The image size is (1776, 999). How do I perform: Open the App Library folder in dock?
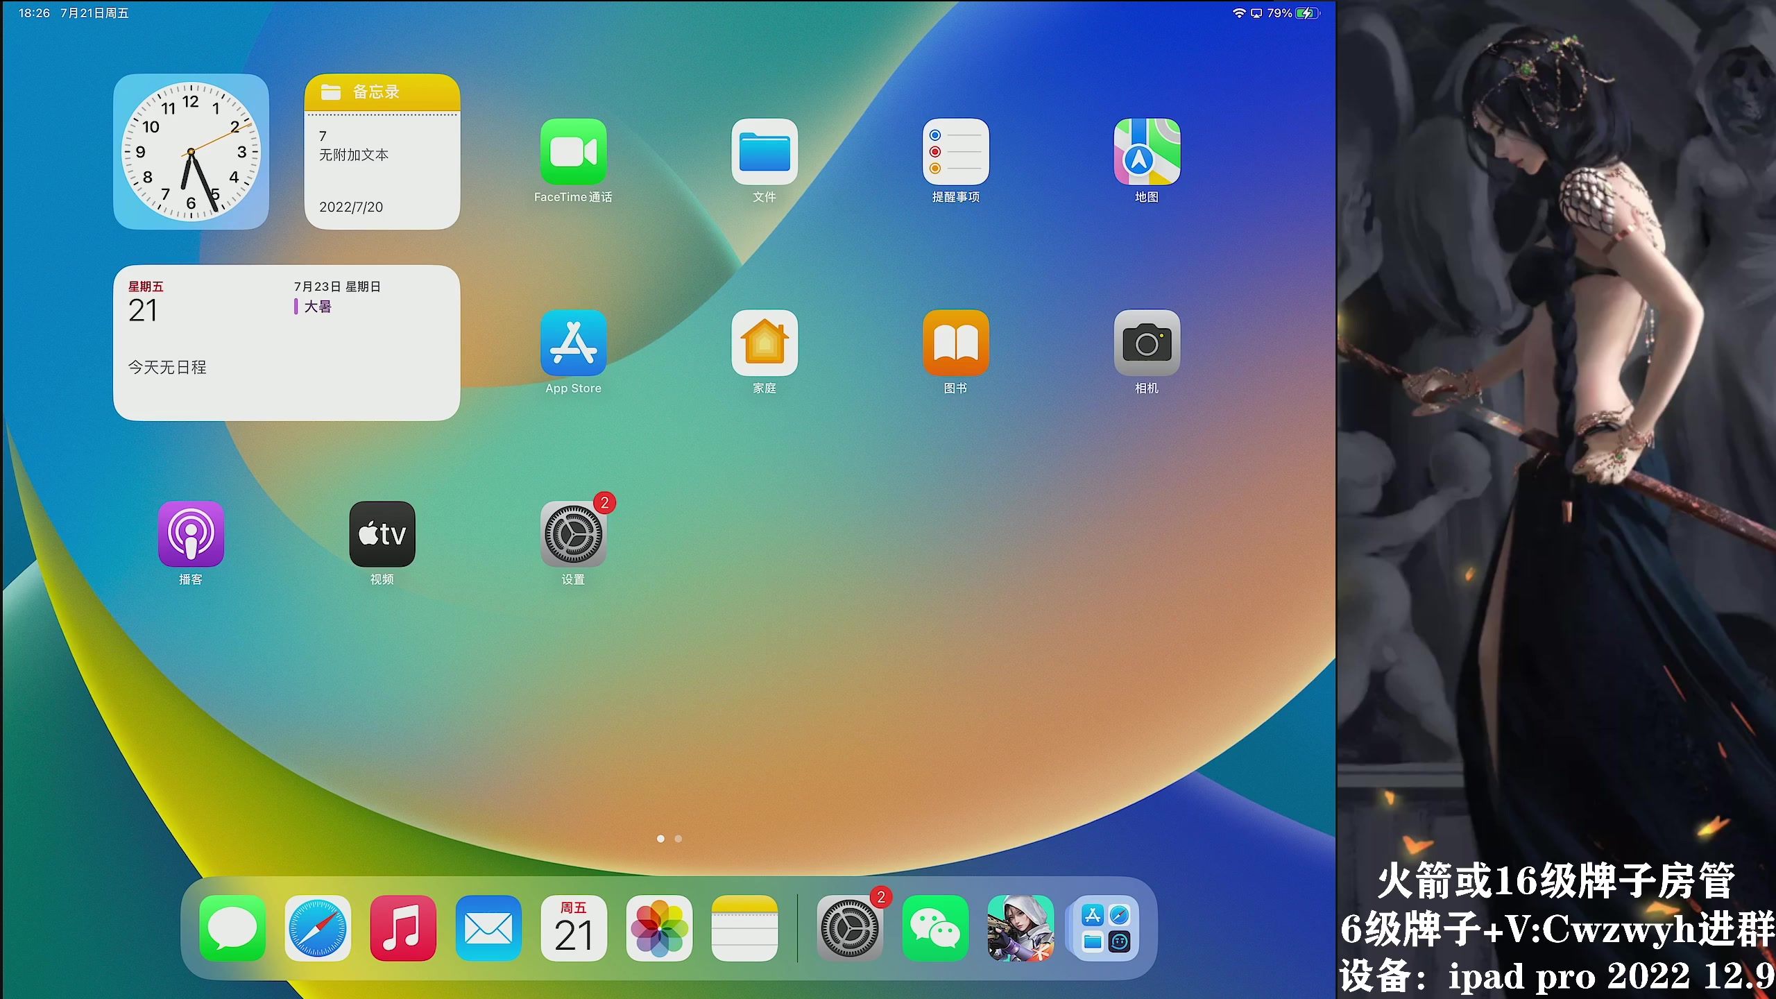point(1106,928)
